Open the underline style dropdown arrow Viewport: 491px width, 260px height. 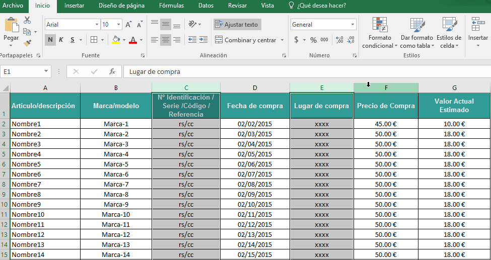[81, 40]
